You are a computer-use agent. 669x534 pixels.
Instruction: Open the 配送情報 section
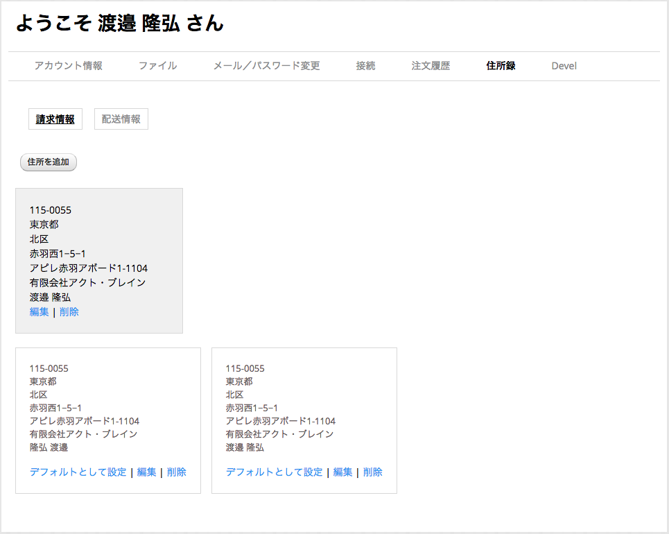121,119
